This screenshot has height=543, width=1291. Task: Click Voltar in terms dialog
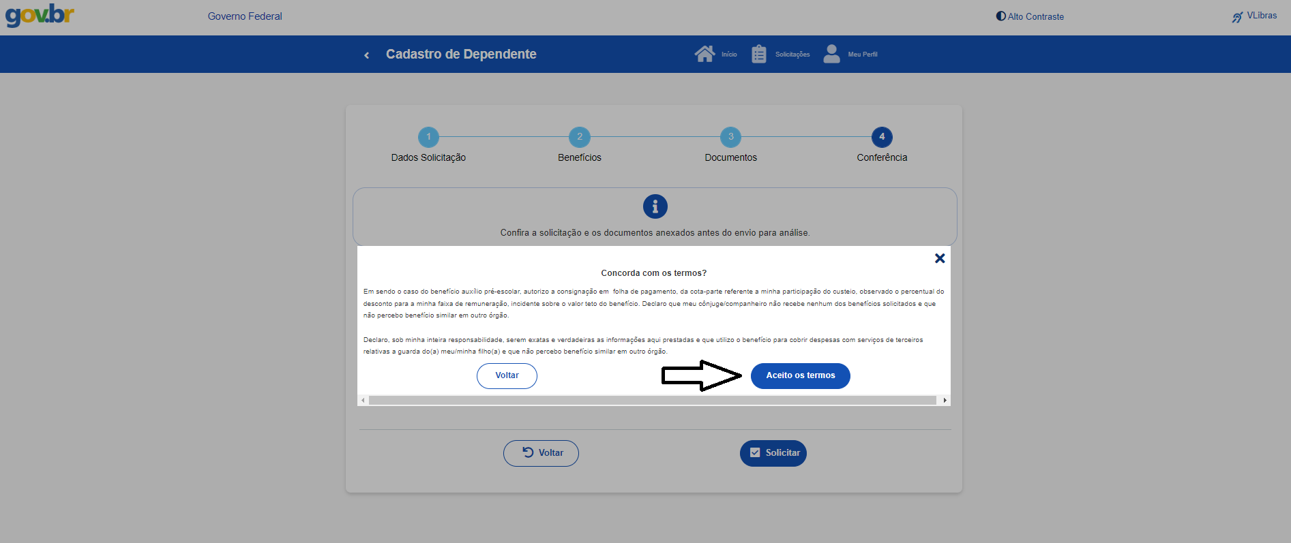(x=507, y=376)
